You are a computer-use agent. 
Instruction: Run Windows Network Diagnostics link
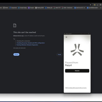(27, 45)
